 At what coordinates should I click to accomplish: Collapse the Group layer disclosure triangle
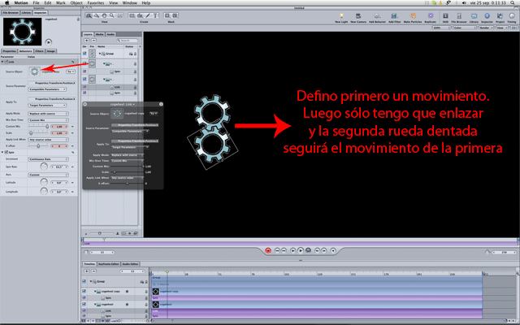click(x=99, y=52)
